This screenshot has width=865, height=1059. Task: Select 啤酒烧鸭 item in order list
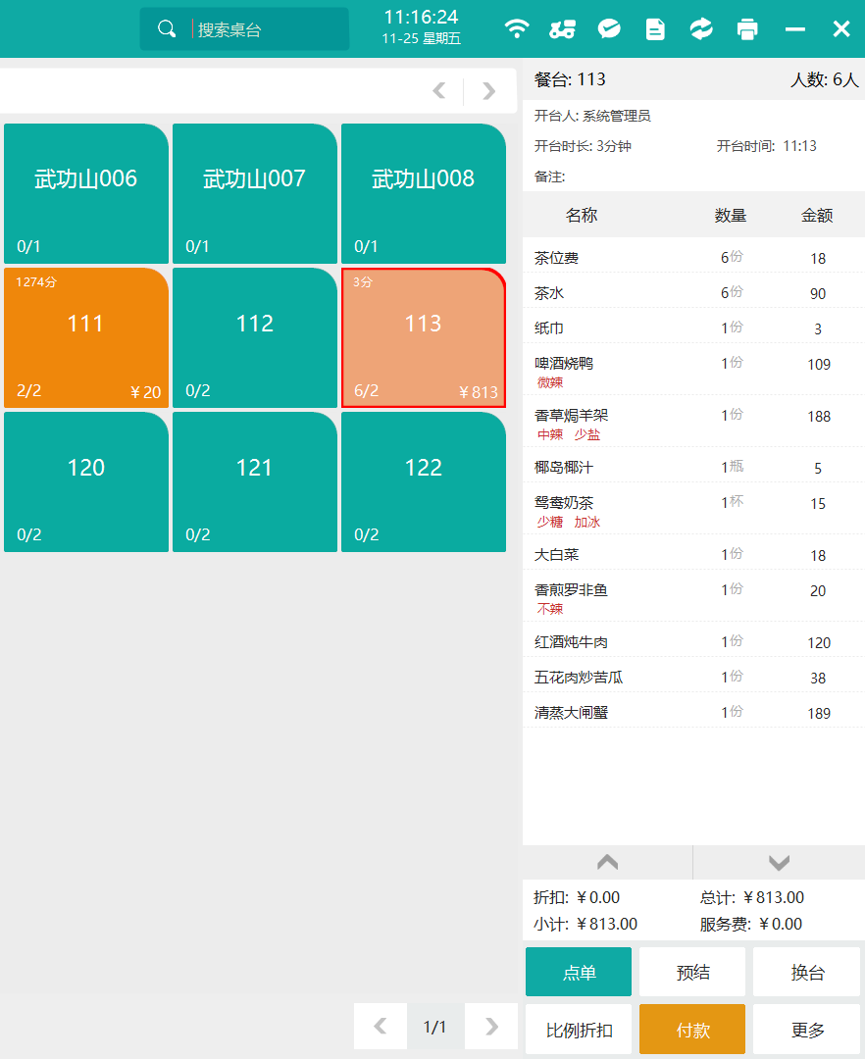(564, 364)
